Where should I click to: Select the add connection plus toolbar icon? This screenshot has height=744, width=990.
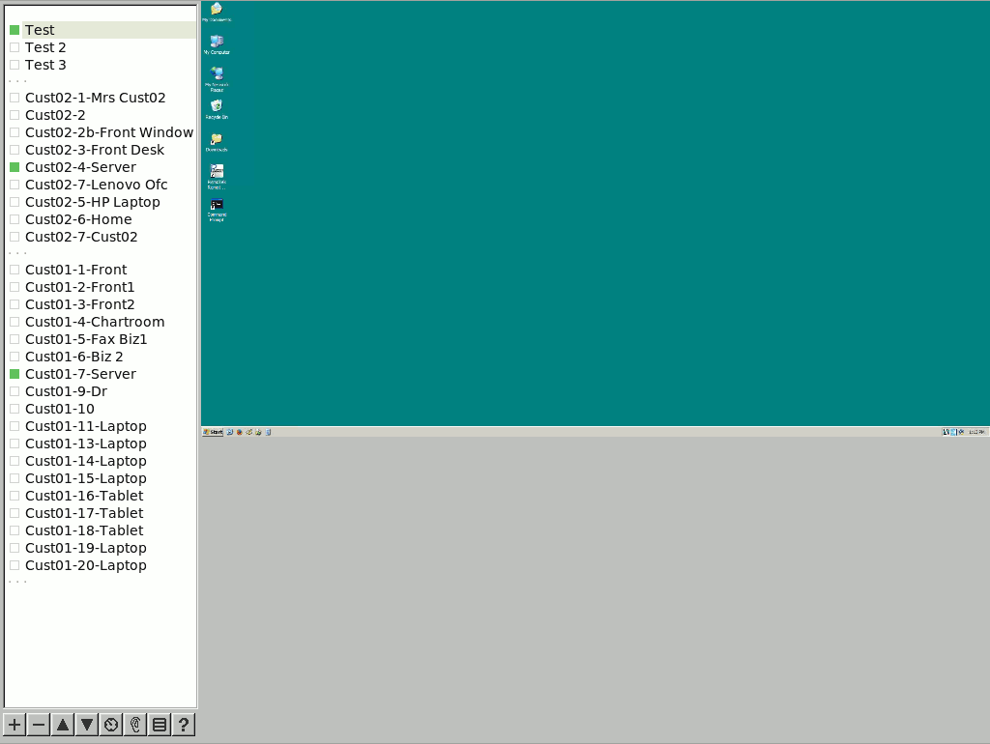point(14,724)
